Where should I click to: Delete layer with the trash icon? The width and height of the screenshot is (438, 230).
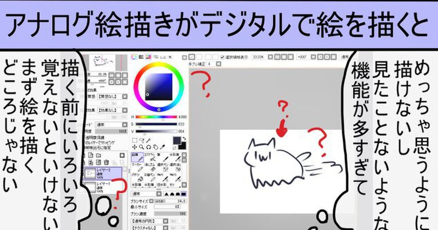[x=106, y=162]
